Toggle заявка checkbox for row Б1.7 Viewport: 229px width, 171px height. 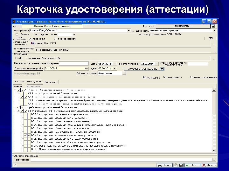pyautogui.click(x=25, y=136)
